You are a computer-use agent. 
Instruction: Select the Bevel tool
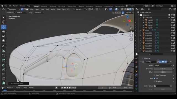coord(4,70)
